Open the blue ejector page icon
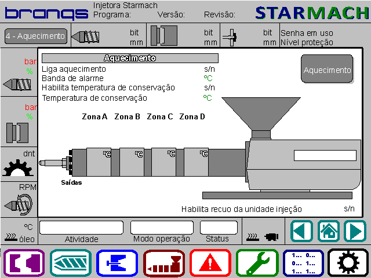 117,263
